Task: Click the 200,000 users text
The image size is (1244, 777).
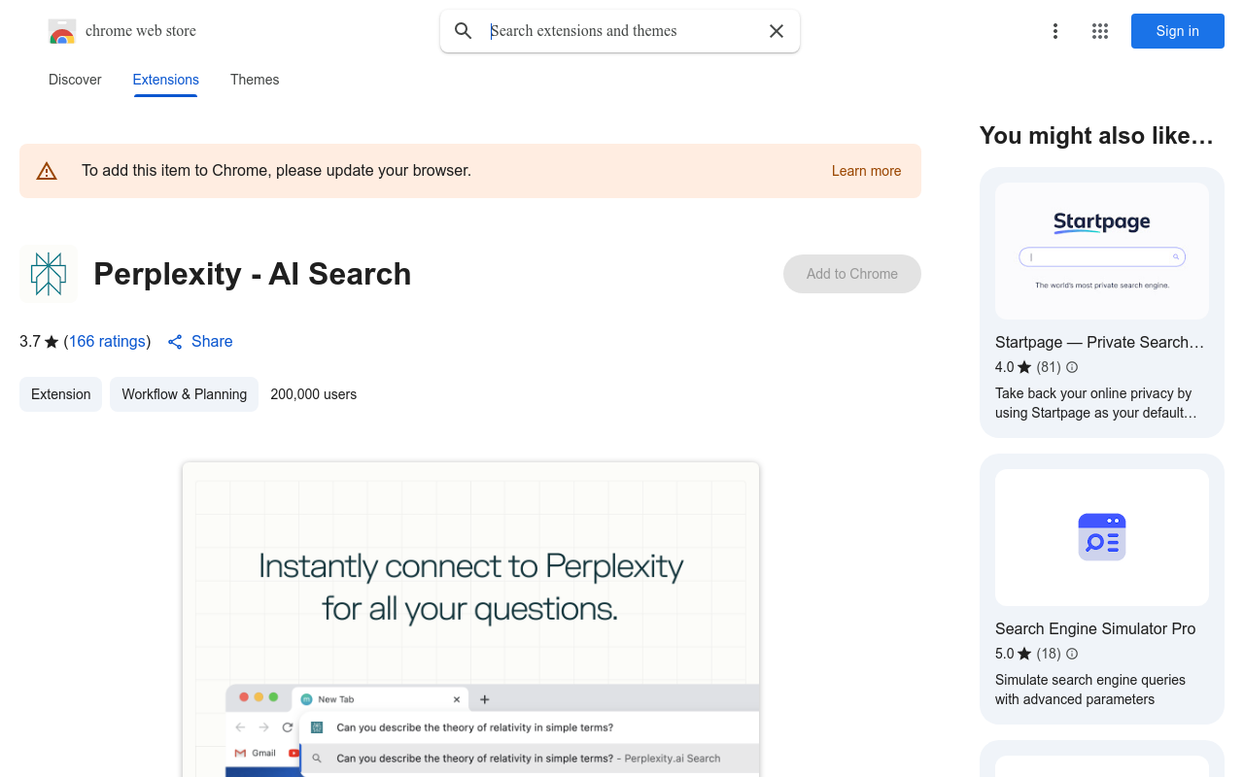Action: [x=314, y=394]
